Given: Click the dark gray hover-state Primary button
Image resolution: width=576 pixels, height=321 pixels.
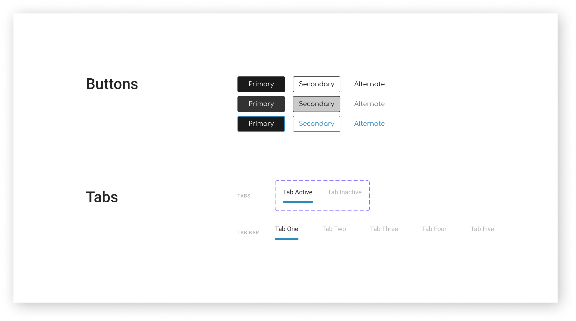Looking at the screenshot, I should coord(261,104).
